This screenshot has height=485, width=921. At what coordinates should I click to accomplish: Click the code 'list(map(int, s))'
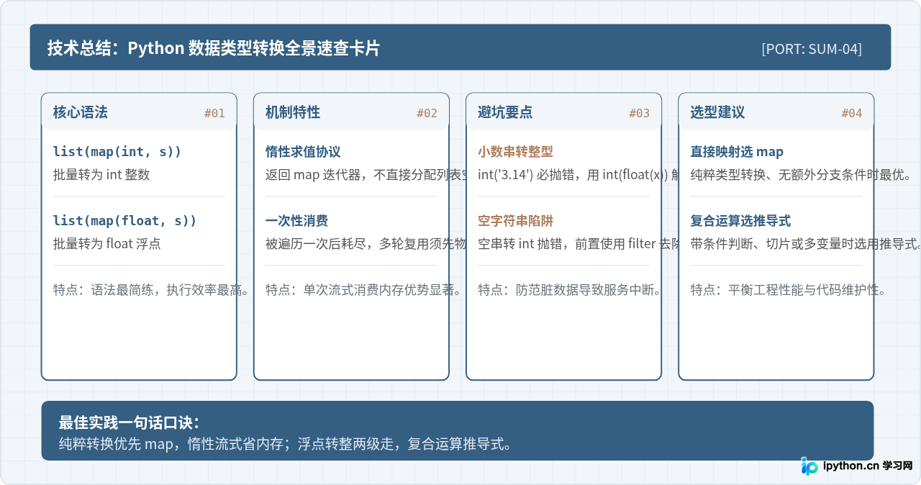(117, 152)
